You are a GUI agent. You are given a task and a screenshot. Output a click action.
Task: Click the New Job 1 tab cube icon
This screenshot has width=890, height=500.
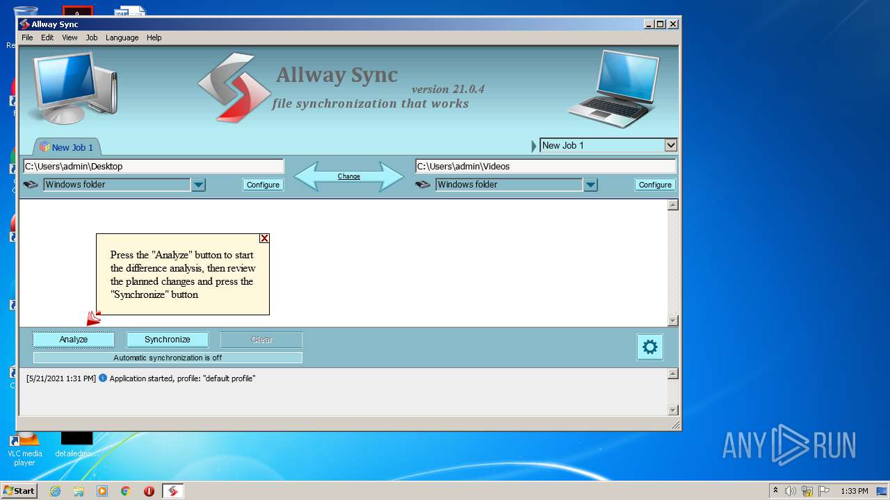tap(44, 147)
